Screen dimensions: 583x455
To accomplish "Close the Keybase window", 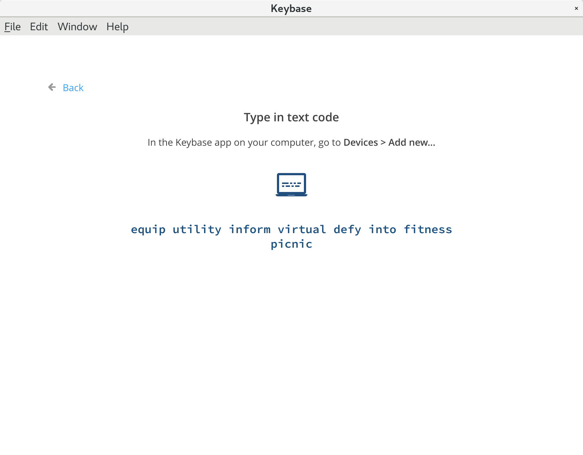I will 576,8.
